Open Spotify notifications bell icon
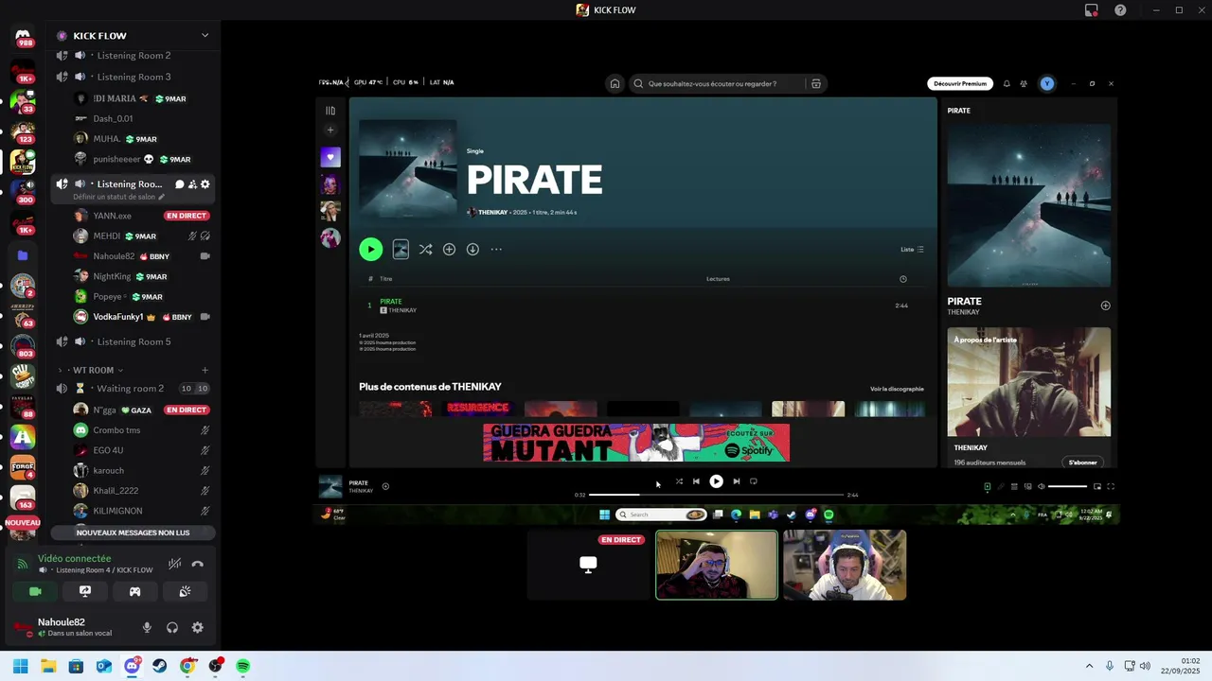 [1007, 83]
